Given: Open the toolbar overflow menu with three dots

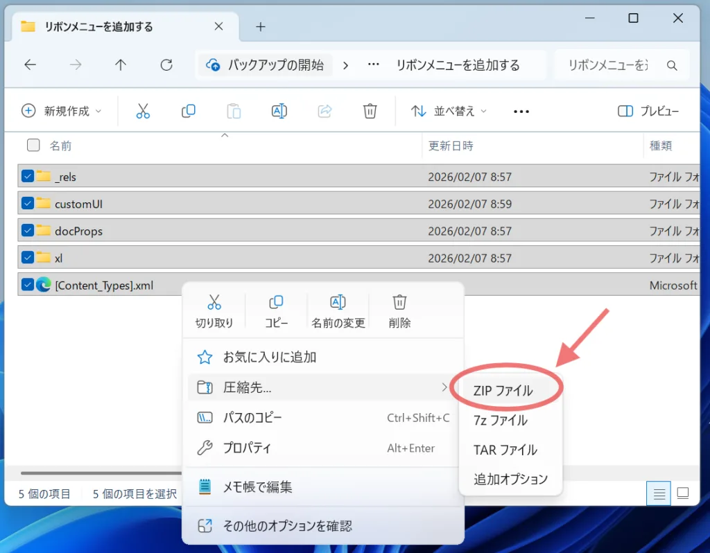Looking at the screenshot, I should 521,111.
